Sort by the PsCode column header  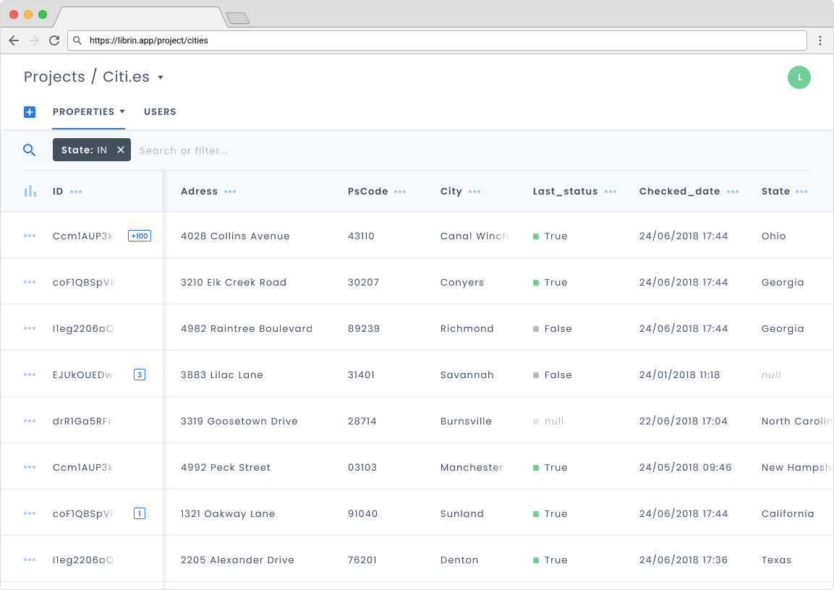[x=367, y=192]
